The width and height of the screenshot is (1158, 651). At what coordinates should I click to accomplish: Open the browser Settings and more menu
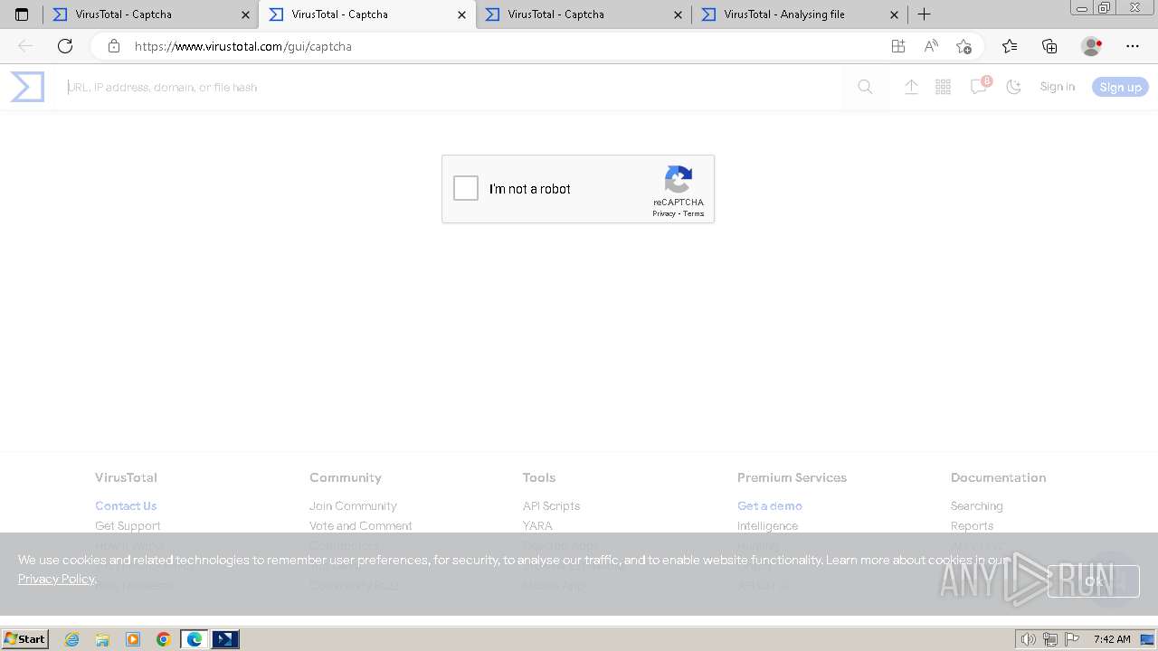1133,46
